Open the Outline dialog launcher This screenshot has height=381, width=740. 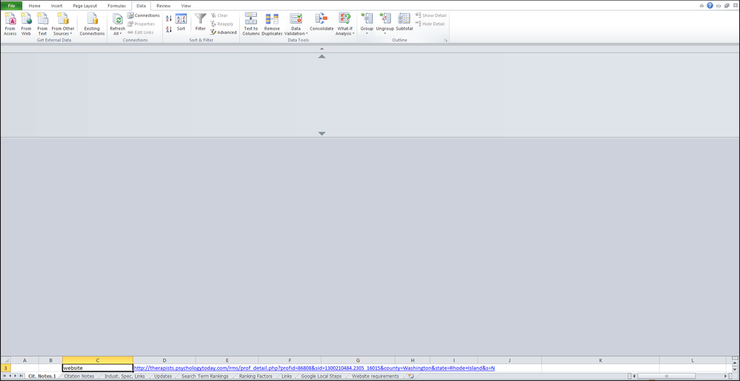click(445, 41)
